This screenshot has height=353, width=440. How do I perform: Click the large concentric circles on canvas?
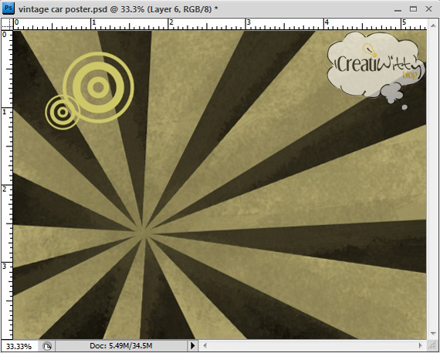point(98,87)
